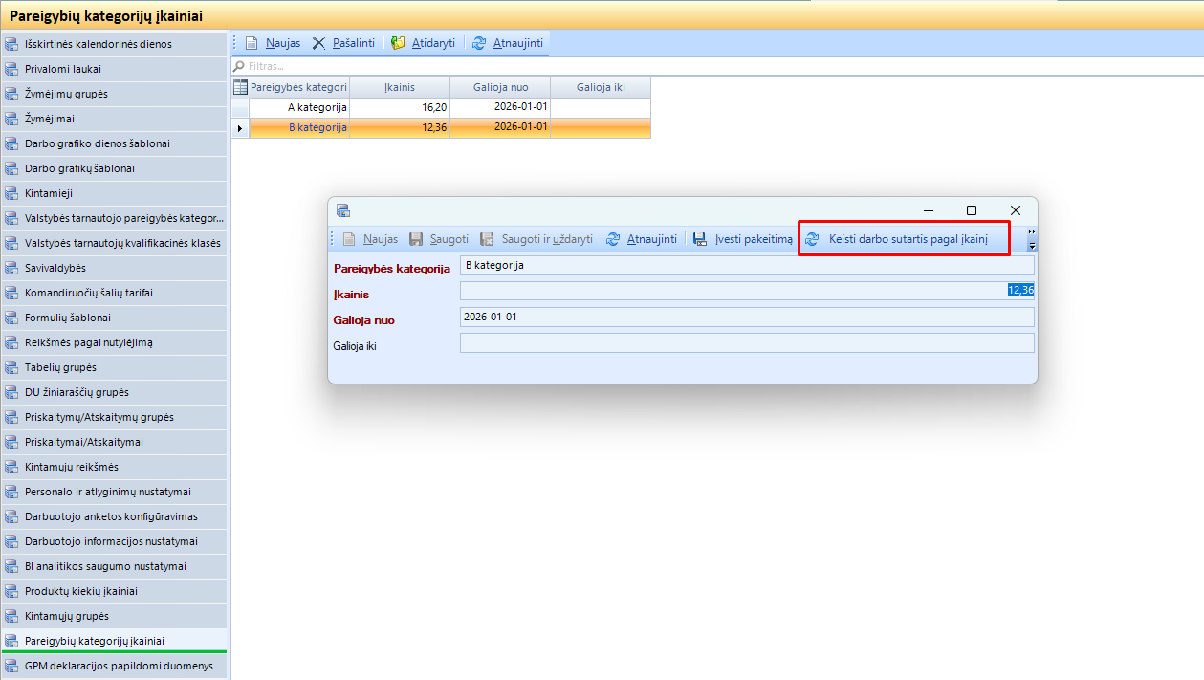Click Saugoti save icon in dialog
This screenshot has height=680, width=1204.
[x=417, y=239]
